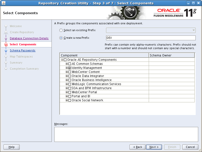Viewport: 202px width, 152px height.
Task: Enable Oracle Data Integrator checkbox
Action: click(70, 76)
